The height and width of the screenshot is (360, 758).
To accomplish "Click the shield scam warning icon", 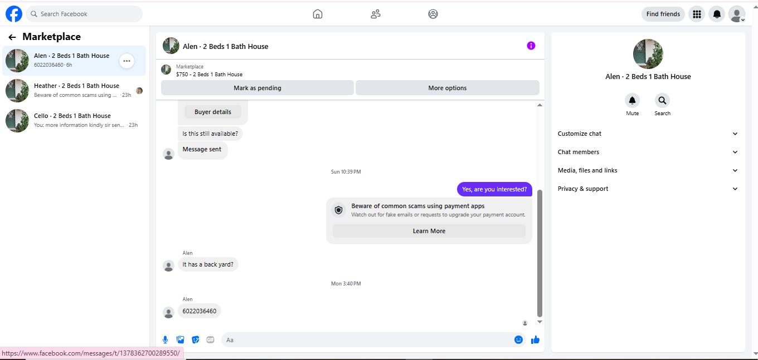I will point(338,210).
